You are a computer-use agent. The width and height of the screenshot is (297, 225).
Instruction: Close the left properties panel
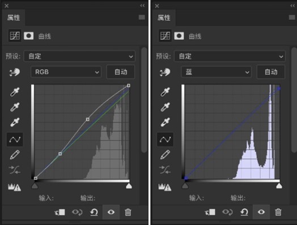tap(7, 6)
